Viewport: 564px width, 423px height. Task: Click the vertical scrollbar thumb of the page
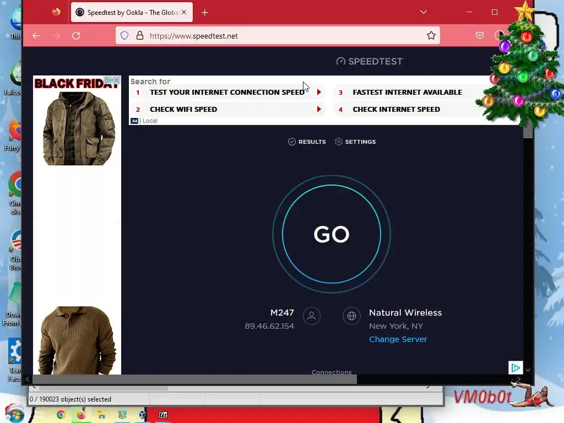point(528,129)
